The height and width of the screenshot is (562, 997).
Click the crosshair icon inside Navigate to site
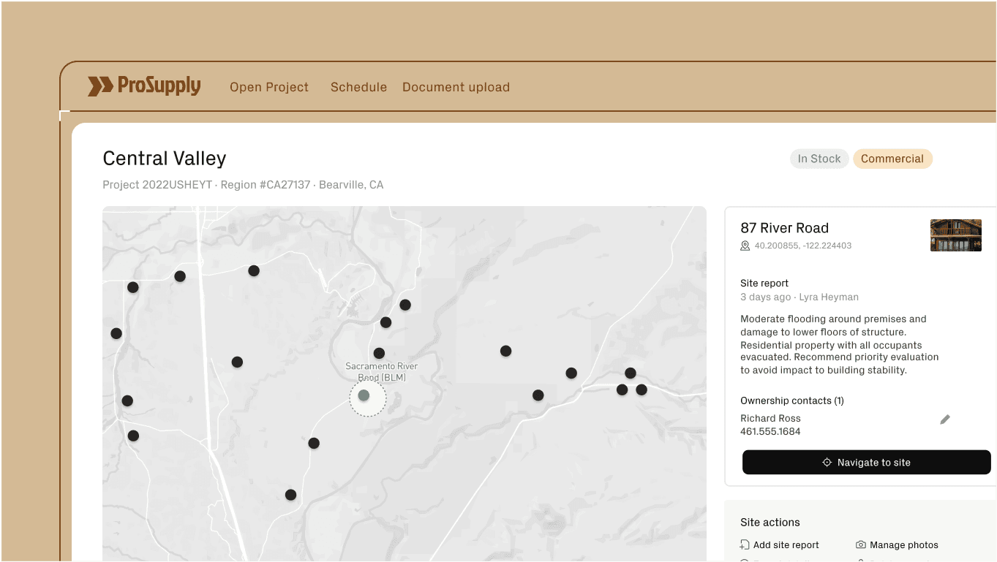[826, 462]
